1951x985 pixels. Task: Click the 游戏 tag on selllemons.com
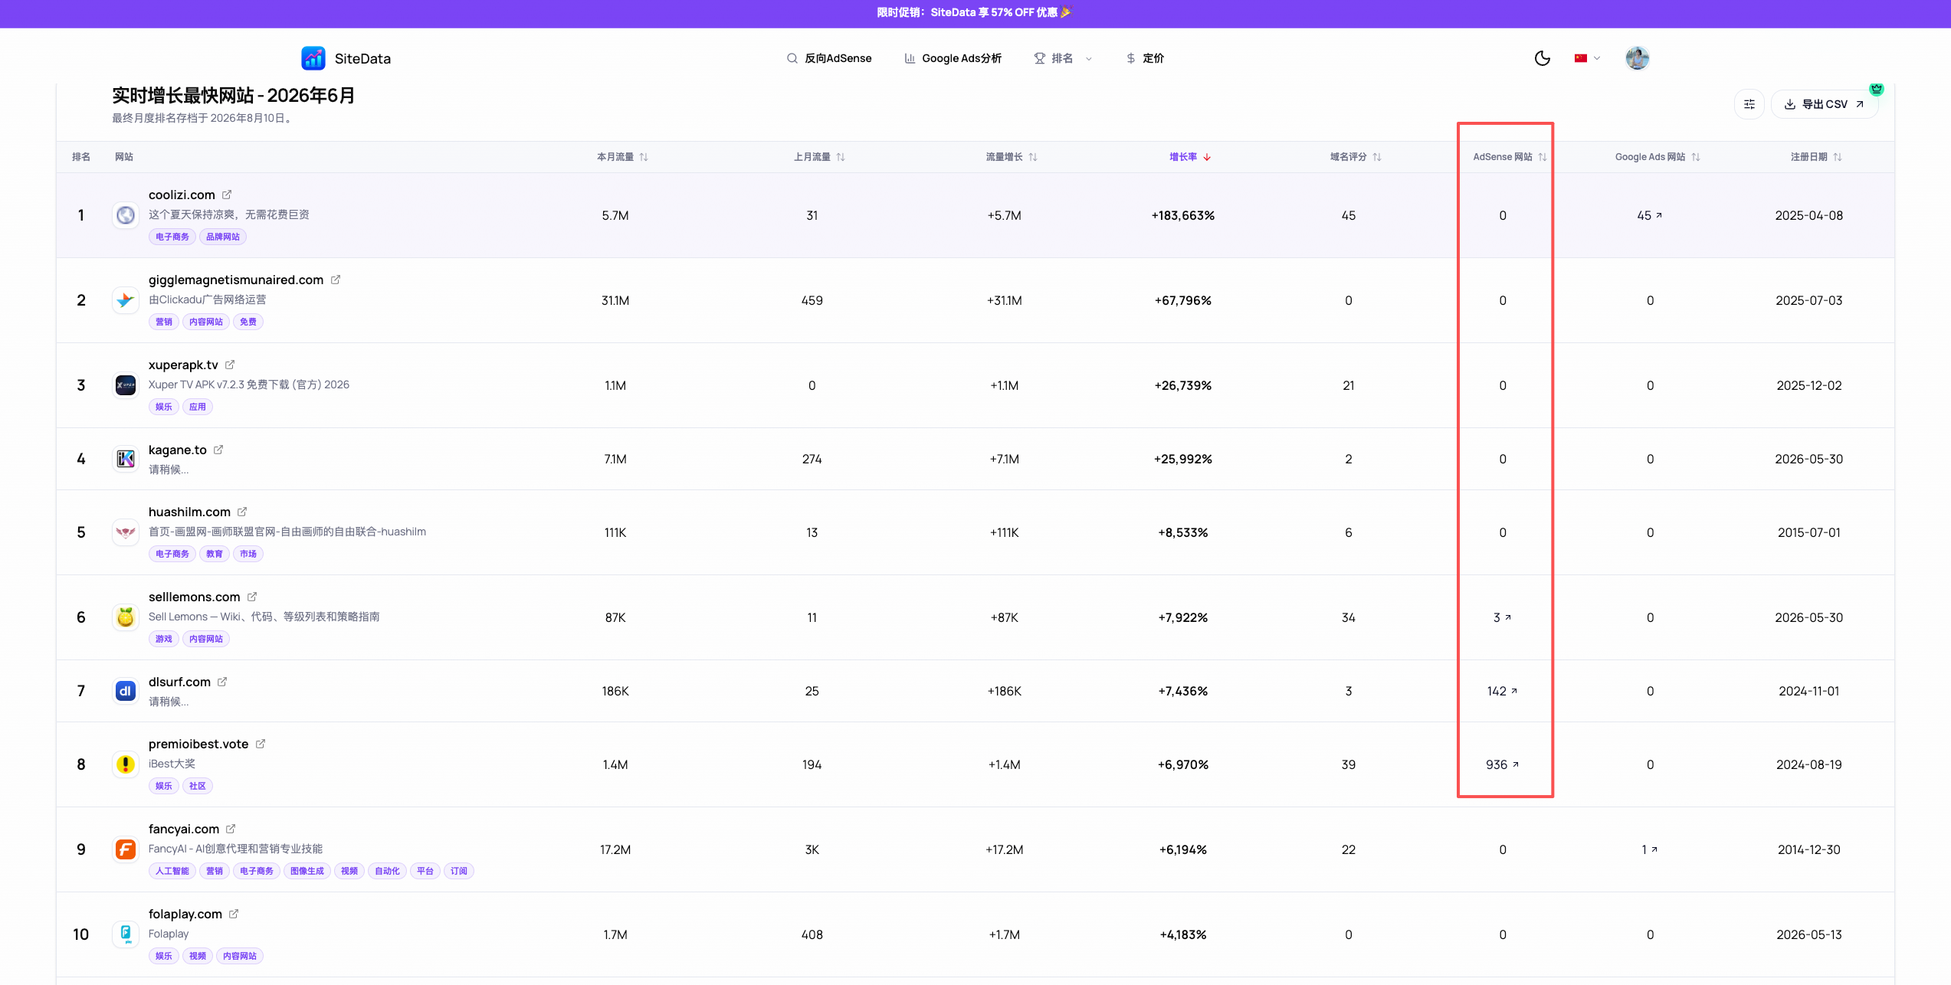tap(164, 639)
